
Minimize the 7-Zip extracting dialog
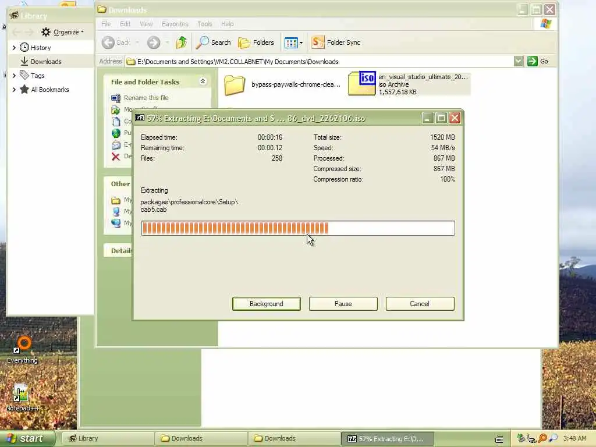pos(428,118)
